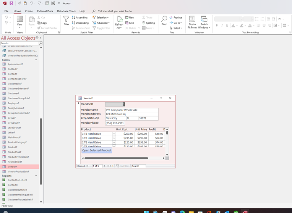Open the Create ribbon tab

pos(29,11)
